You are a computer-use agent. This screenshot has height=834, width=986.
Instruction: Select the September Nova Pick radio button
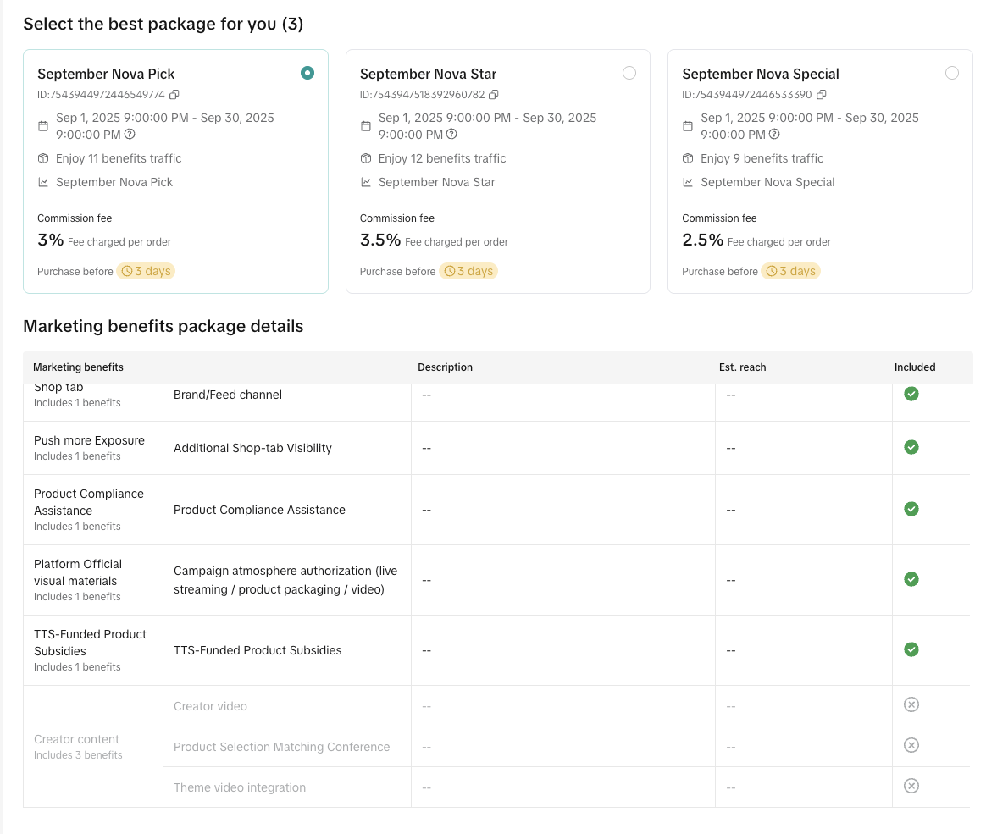(x=307, y=73)
